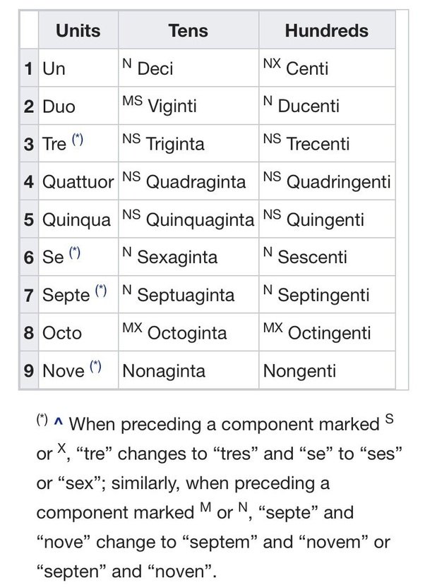Screen dimensions: 425x587
Task: Click the Nongenti cell in last row
Action: (327, 370)
